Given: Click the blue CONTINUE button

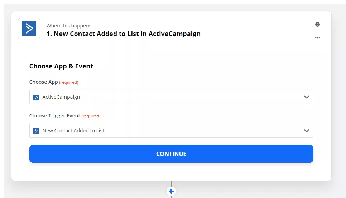Looking at the screenshot, I should tap(171, 154).
